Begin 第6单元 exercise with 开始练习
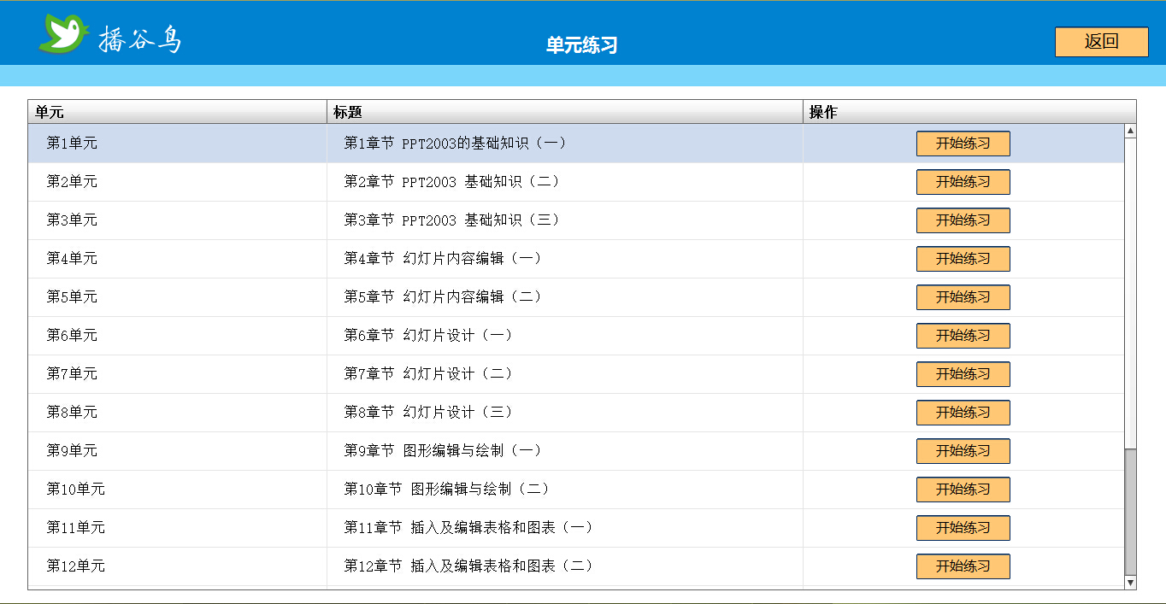Image resolution: width=1166 pixels, height=604 pixels. tap(963, 336)
